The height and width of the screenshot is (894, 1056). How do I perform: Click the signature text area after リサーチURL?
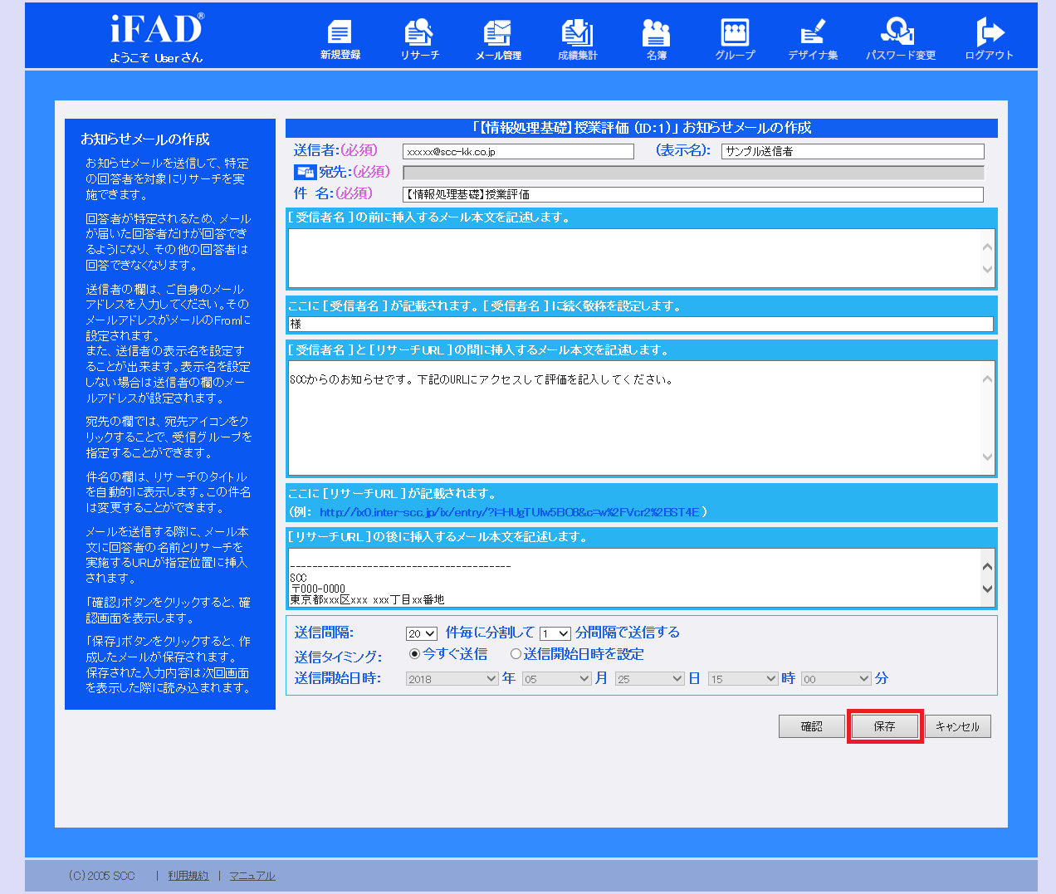(x=641, y=578)
